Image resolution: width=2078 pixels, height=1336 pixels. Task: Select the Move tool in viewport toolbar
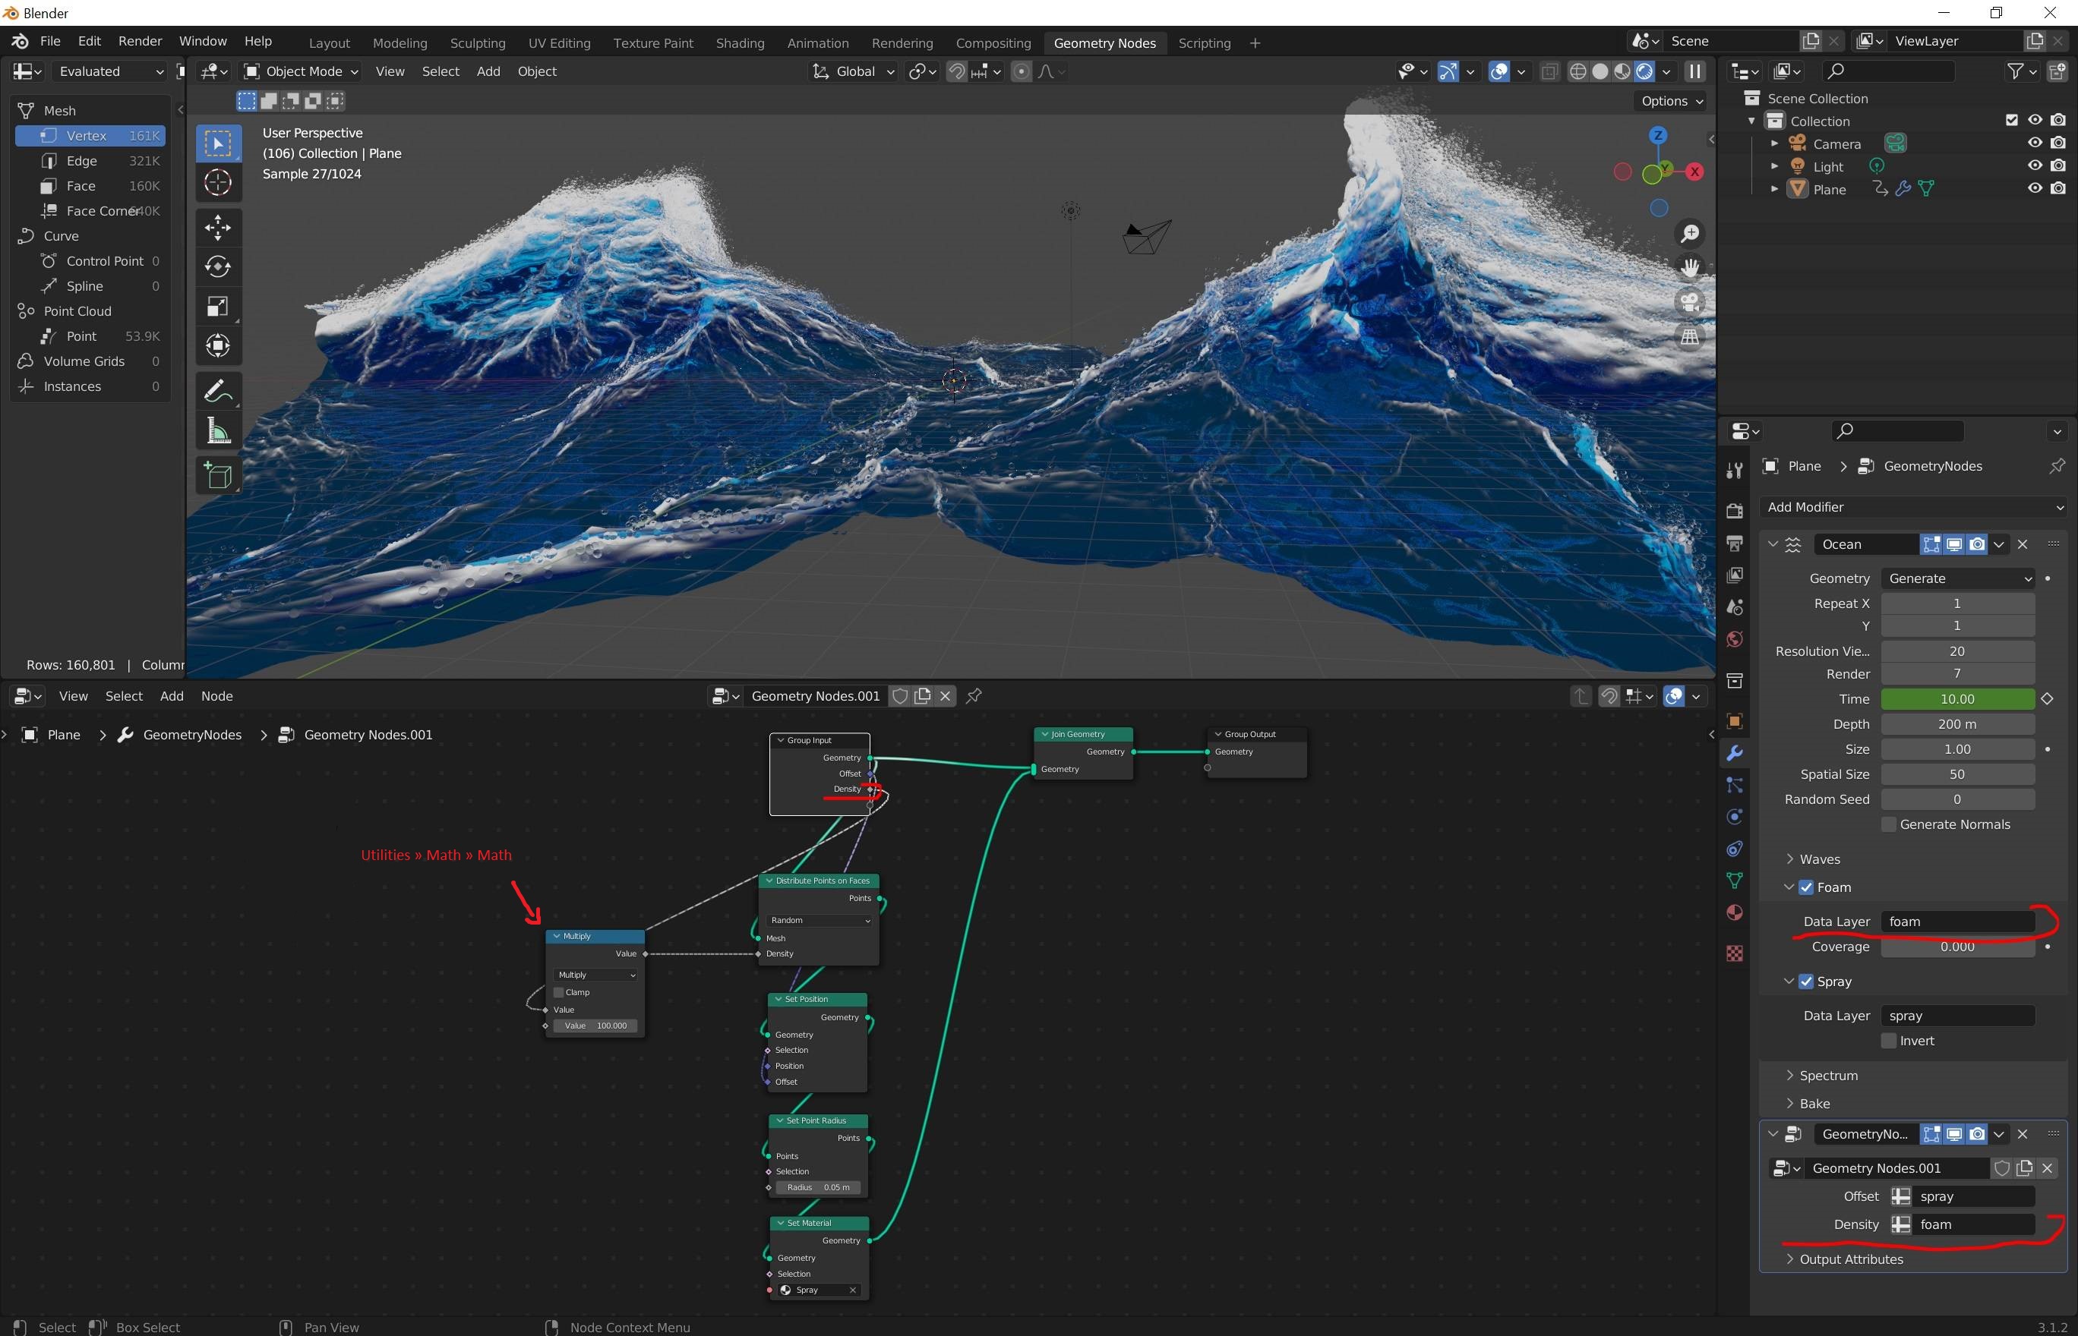pos(218,228)
